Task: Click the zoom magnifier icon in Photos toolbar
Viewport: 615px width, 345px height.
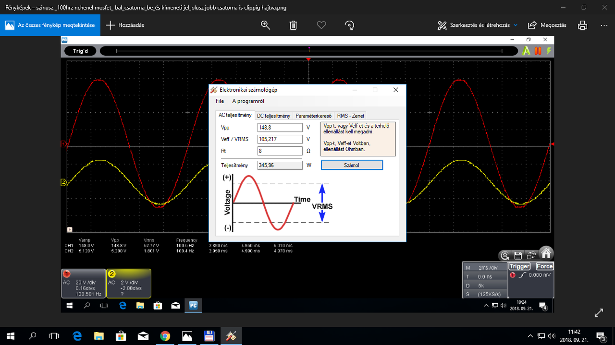Action: (265, 25)
